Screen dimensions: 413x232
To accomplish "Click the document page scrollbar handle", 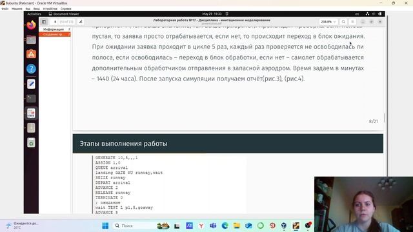I will [385, 118].
